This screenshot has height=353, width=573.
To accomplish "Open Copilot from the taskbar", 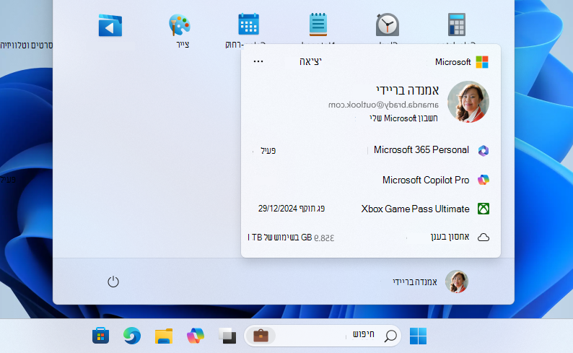I will coord(196,336).
